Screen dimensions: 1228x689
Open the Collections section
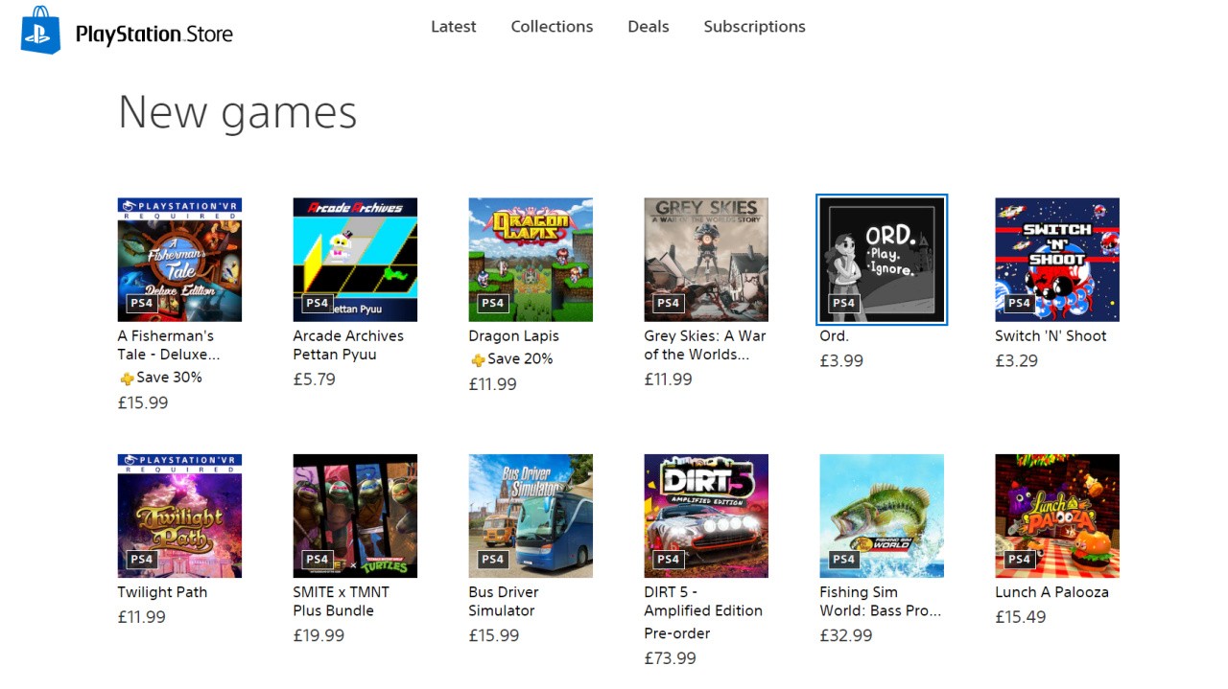click(552, 26)
